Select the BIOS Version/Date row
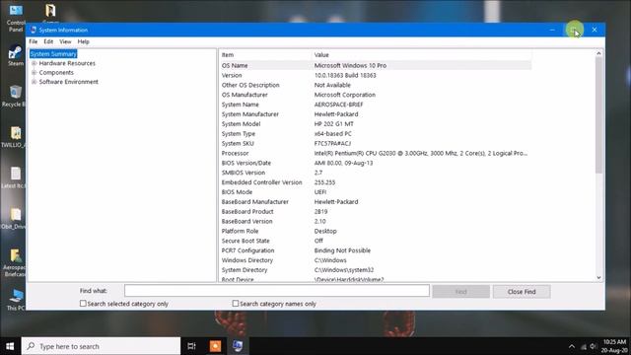This screenshot has width=631, height=355. (376, 163)
